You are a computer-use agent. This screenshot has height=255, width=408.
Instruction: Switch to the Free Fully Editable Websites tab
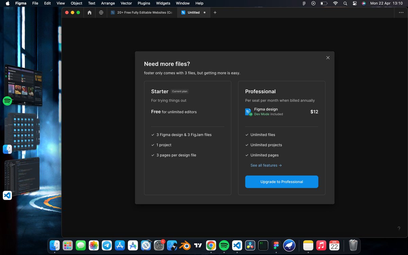tap(142, 12)
